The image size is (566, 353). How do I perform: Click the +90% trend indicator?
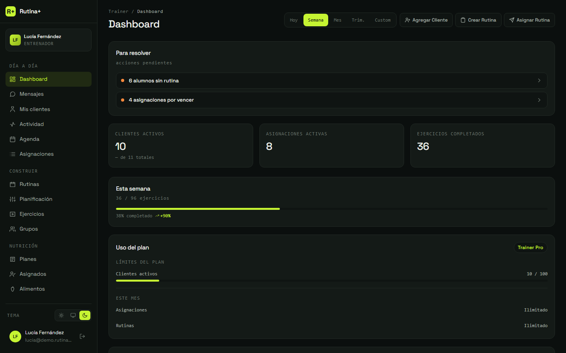point(163,216)
